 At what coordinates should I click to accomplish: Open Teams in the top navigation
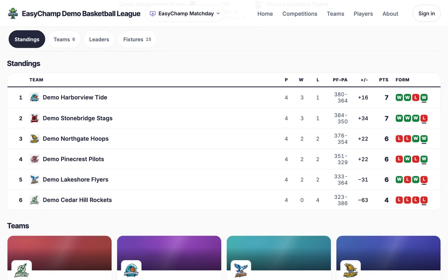[x=335, y=13]
